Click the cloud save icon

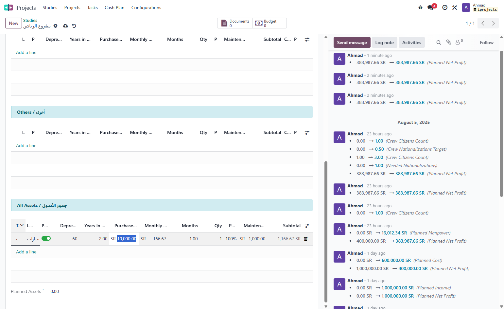point(65,26)
